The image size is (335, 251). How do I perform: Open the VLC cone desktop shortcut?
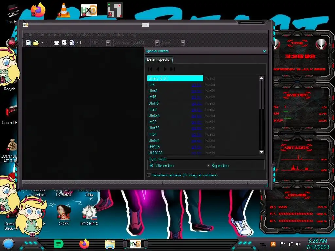pos(64,10)
